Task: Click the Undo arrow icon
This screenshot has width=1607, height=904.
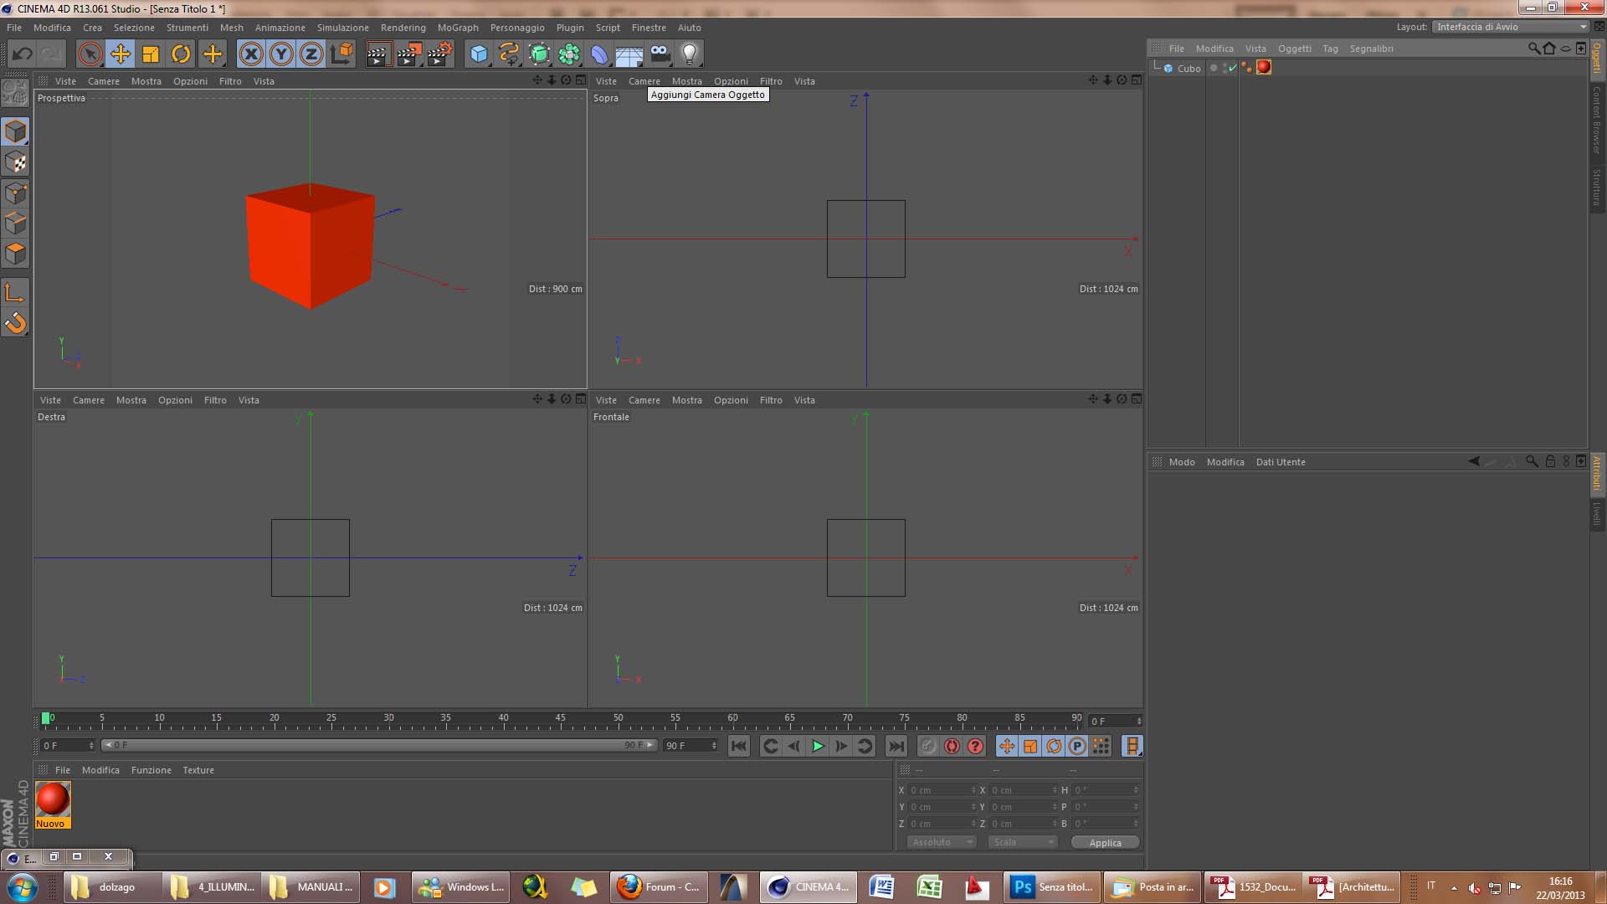Action: click(x=22, y=54)
